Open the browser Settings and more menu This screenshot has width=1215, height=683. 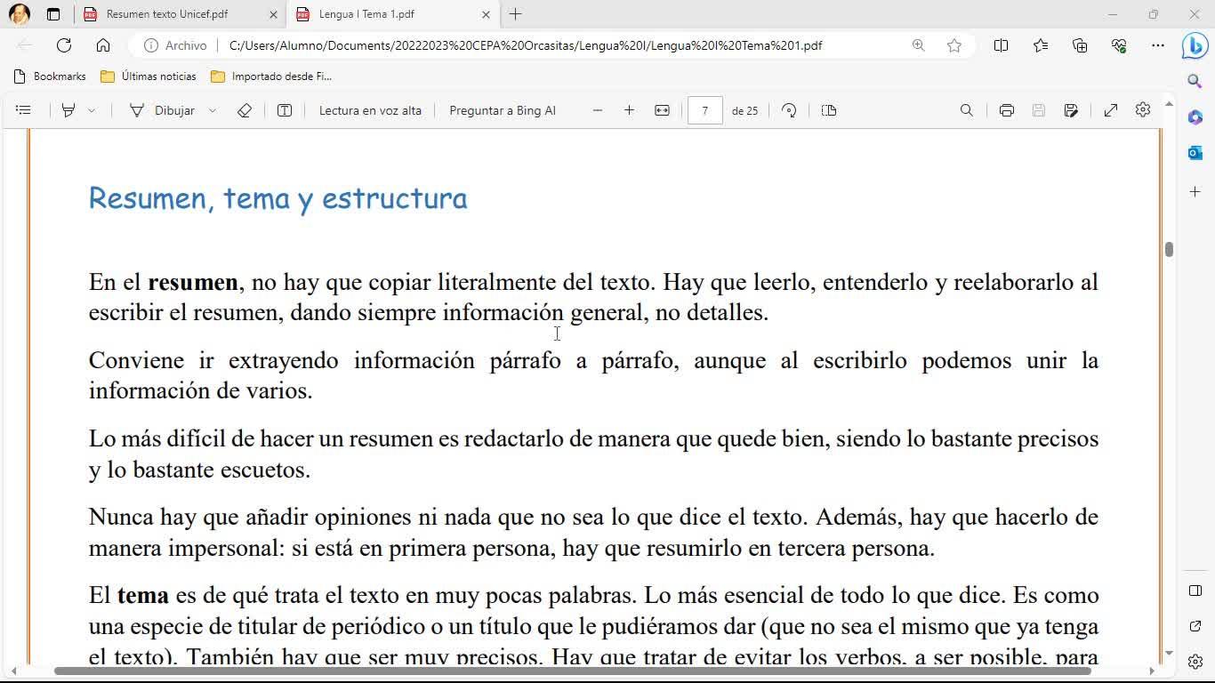[x=1158, y=45]
